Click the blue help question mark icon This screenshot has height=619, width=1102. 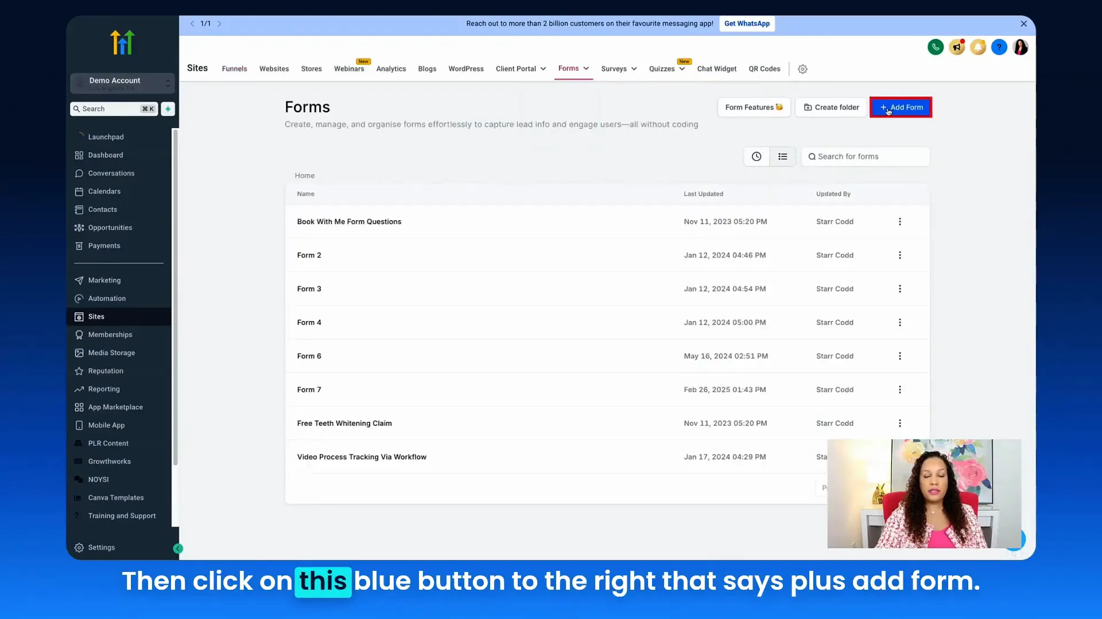(999, 47)
